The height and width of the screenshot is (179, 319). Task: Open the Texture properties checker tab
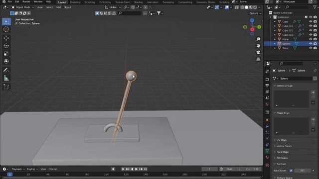(267, 165)
